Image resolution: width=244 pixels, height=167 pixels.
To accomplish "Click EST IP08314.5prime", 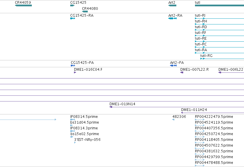I will click(x=73, y=120).
